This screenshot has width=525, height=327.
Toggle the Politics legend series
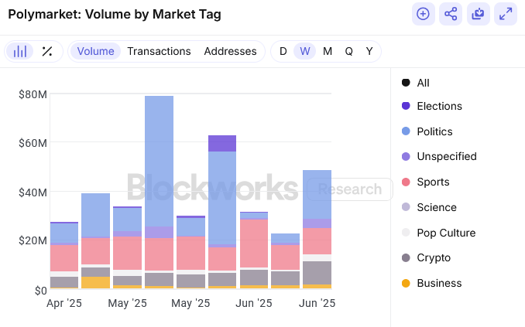[x=427, y=131]
